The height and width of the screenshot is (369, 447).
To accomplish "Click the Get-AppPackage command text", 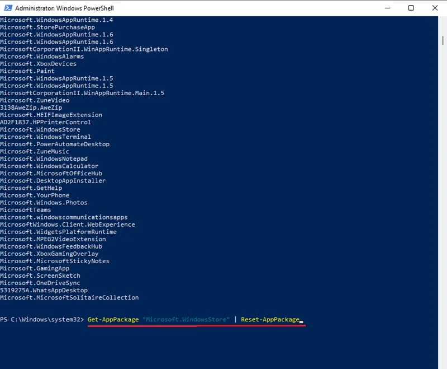I will [x=113, y=319].
